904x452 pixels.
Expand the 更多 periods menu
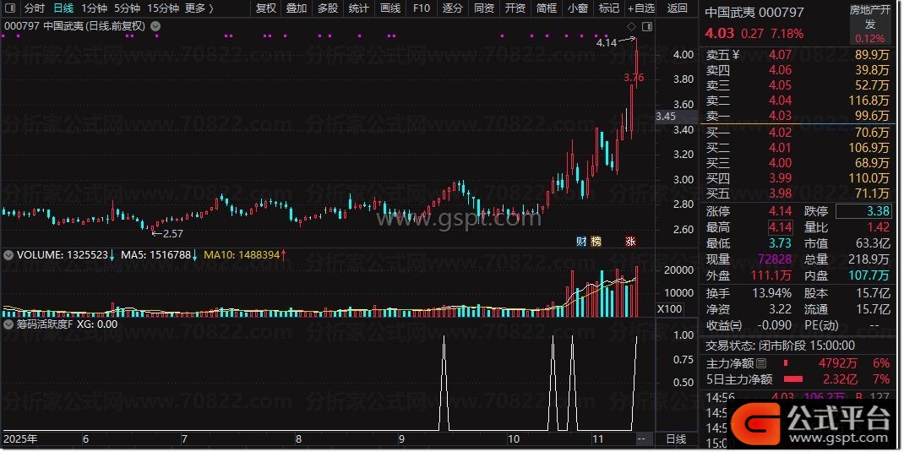199,8
